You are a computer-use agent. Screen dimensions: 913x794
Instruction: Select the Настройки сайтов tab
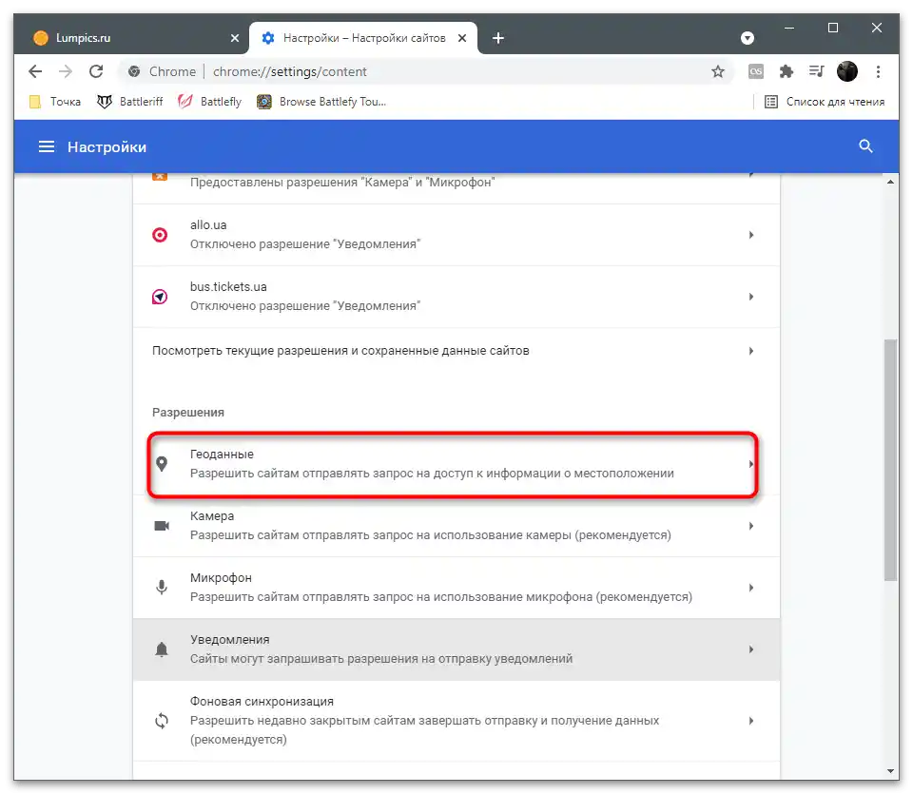point(364,38)
